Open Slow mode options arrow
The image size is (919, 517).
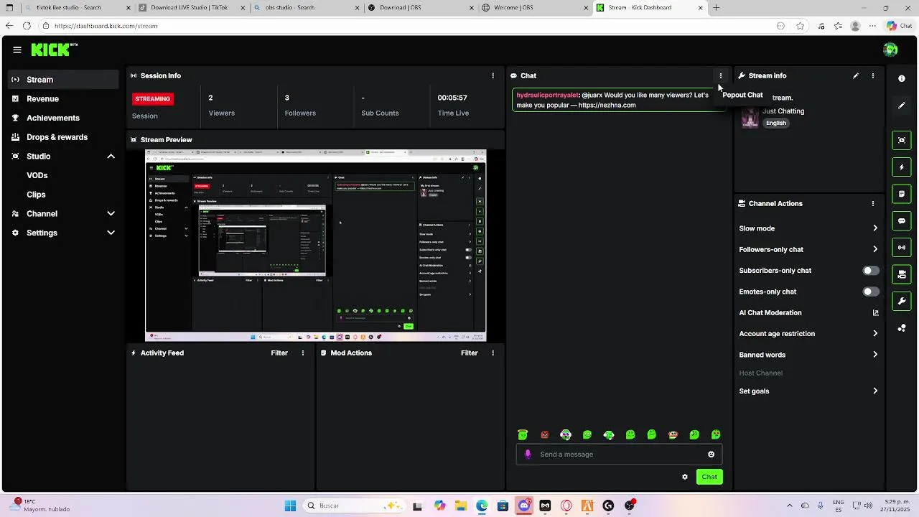coord(875,228)
